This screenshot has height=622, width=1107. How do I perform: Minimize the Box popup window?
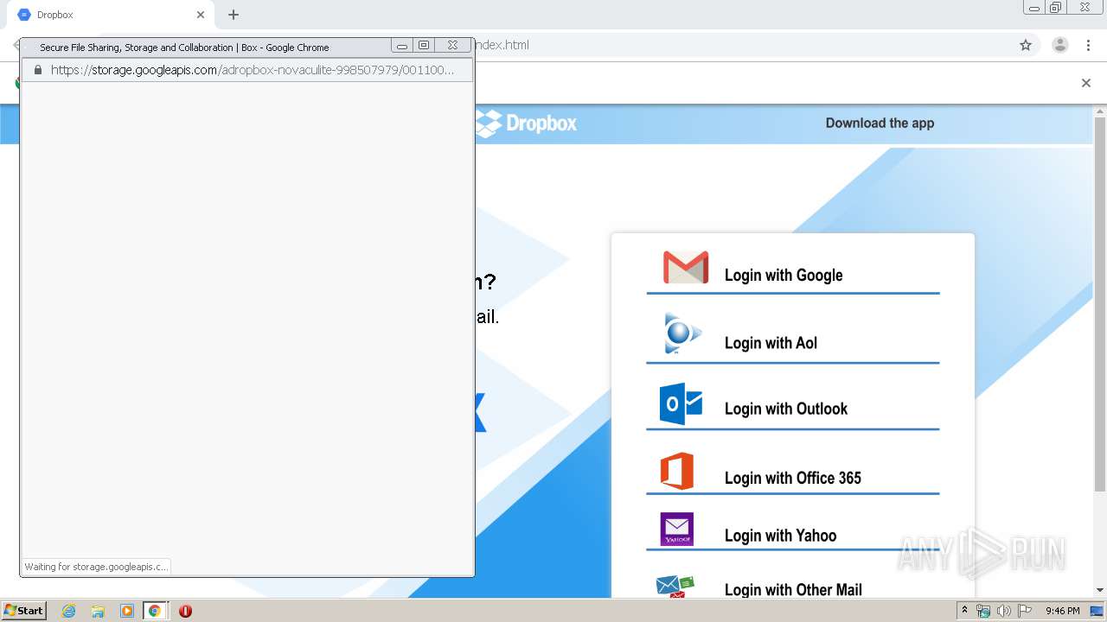click(x=402, y=46)
